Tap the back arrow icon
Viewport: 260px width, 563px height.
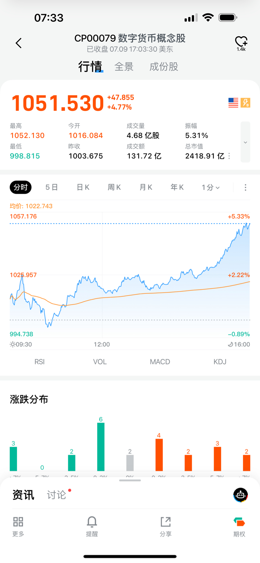[x=19, y=43]
